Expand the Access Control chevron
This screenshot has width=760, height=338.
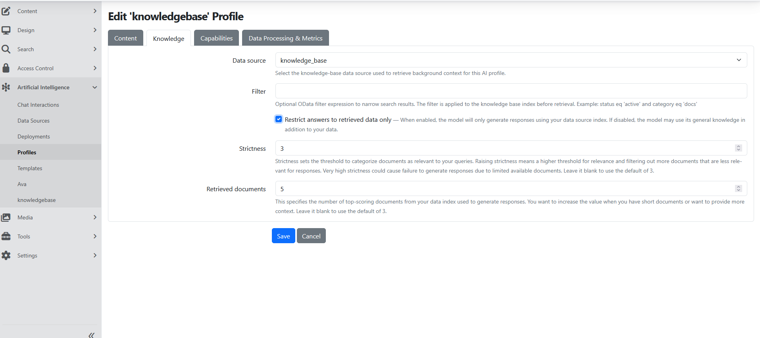[95, 68]
